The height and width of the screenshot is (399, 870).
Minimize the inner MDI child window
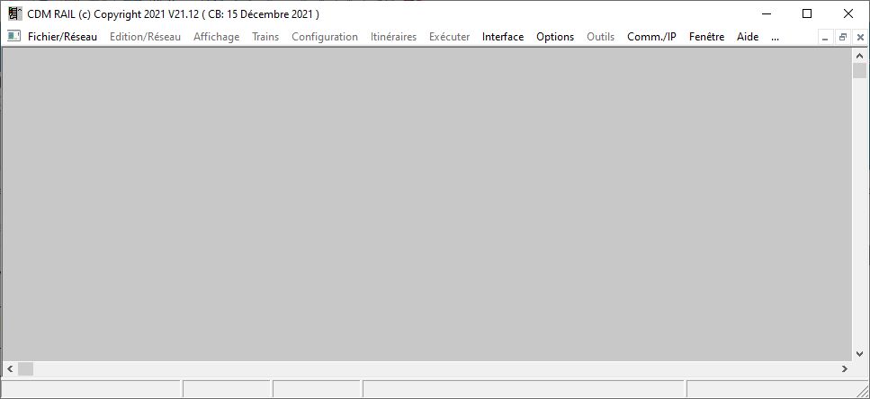point(825,38)
